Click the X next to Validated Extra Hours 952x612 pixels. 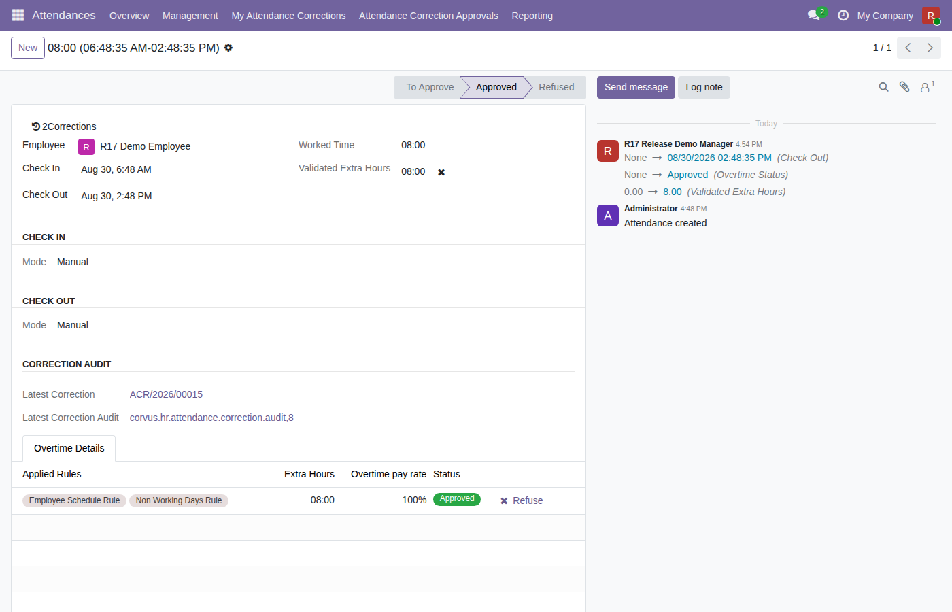coord(441,172)
